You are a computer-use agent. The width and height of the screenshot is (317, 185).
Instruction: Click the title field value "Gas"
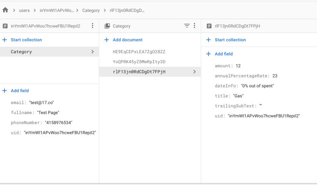tap(238, 96)
